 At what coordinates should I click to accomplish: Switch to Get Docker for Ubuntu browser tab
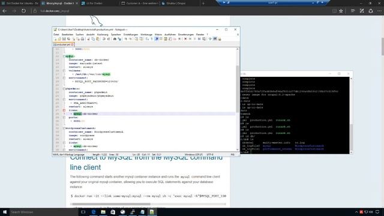pyautogui.click(x=20, y=4)
